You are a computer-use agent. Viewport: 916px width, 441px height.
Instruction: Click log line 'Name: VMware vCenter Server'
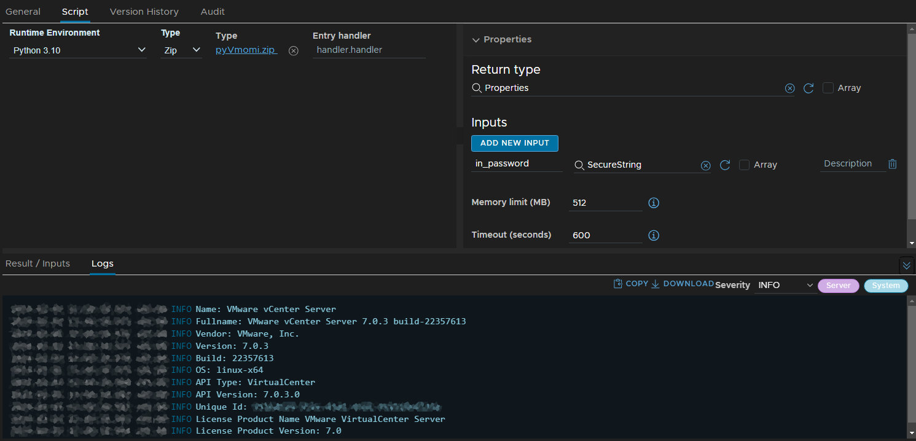(x=266, y=309)
